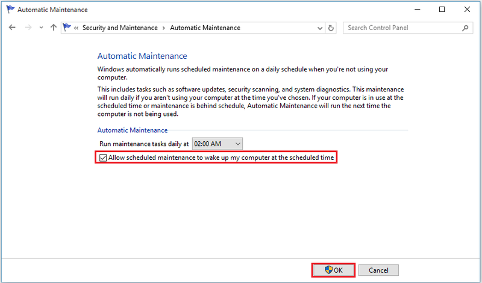Go back with the Back arrow
Viewport: 482px width, 283px height.
pyautogui.click(x=12, y=28)
